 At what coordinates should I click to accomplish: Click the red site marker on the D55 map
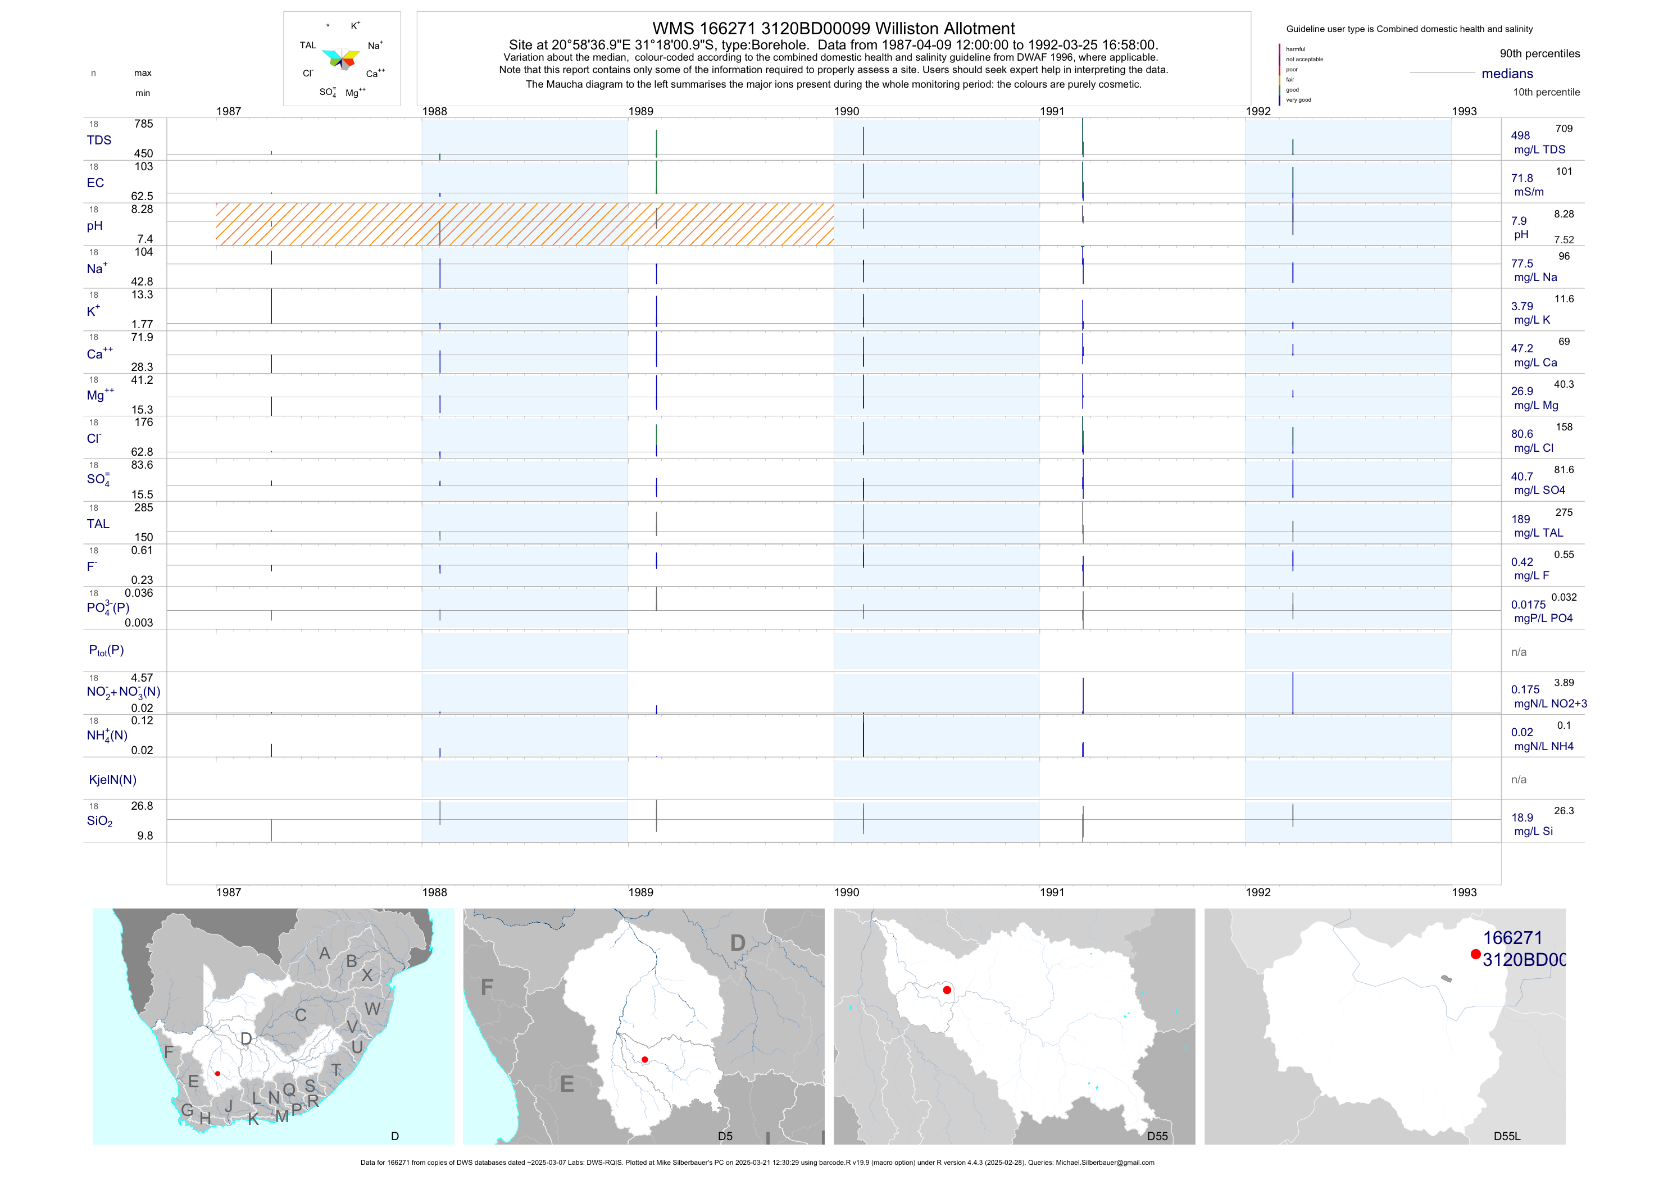(947, 990)
